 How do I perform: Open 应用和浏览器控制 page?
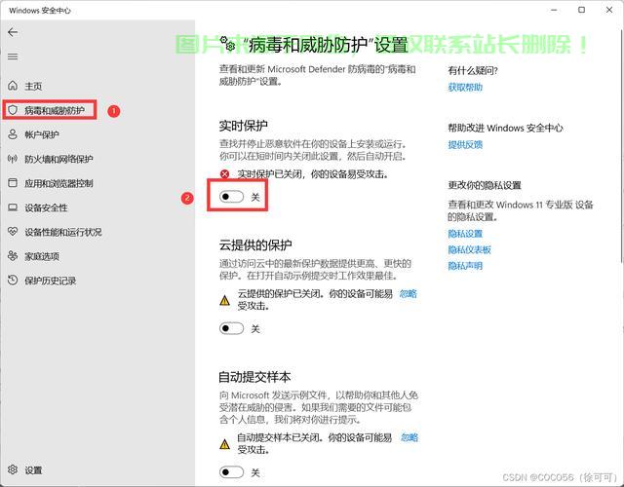click(58, 183)
